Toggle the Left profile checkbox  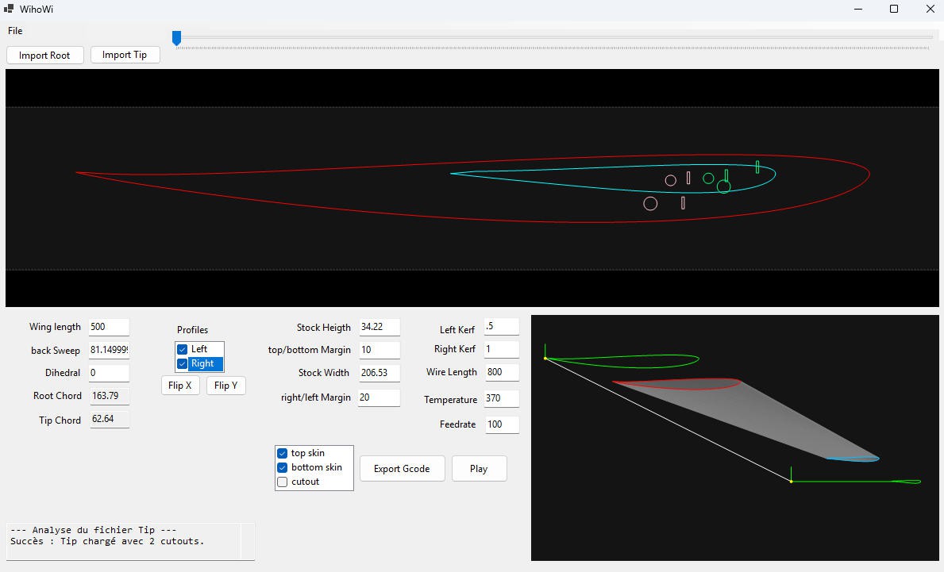[x=183, y=349]
